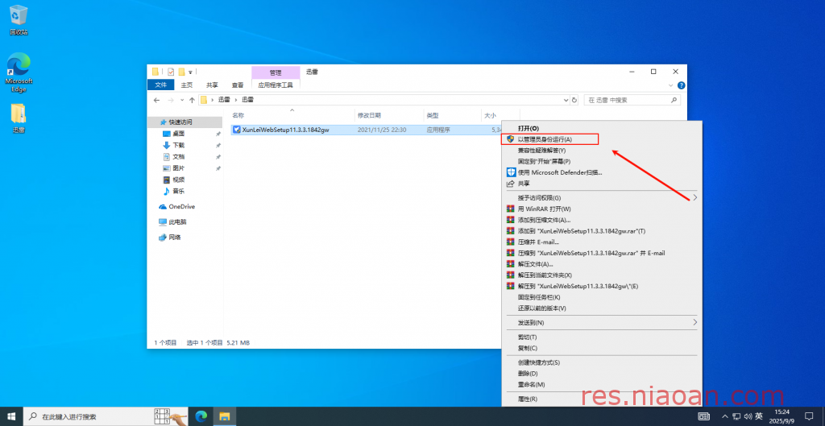This screenshot has width=825, height=426.
Task: Click 迅雷 breadcrumb after folder icon
Action: click(224, 100)
